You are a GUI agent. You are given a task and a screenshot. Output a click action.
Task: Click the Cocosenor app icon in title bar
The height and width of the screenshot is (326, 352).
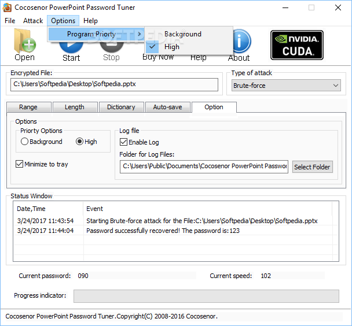coord(7,8)
